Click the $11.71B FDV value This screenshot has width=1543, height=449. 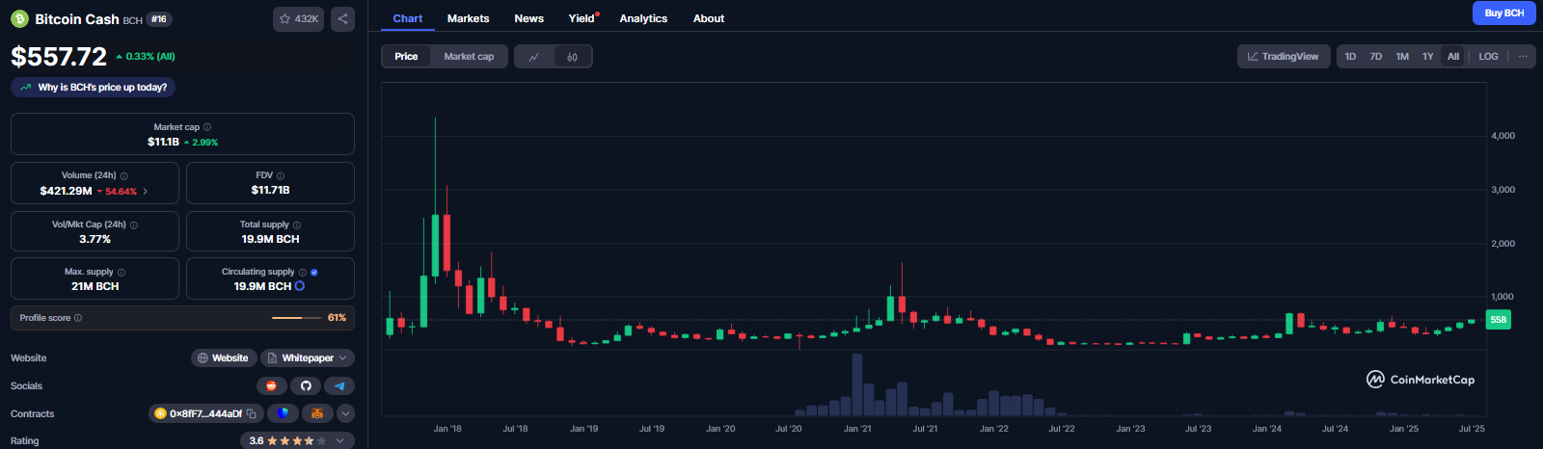[x=270, y=190]
